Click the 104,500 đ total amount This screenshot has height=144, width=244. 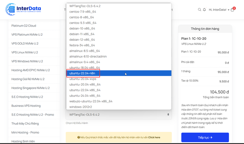pyautogui.click(x=219, y=92)
